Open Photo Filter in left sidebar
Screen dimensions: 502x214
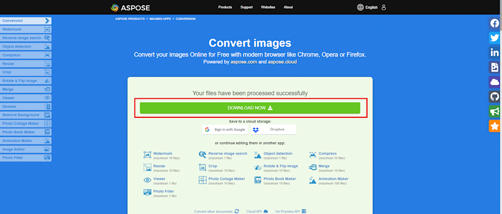tap(26, 158)
